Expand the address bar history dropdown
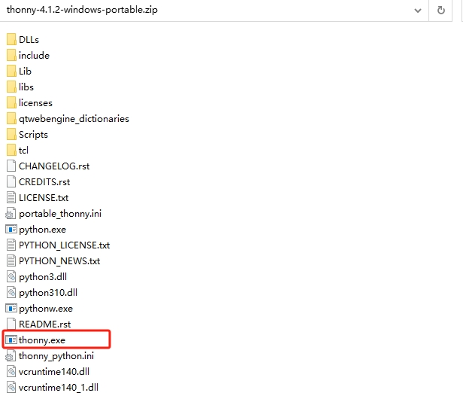463x399 pixels. 418,11
